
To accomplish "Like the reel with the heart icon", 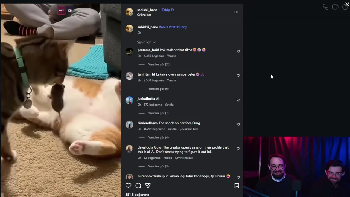I will pos(128,186).
